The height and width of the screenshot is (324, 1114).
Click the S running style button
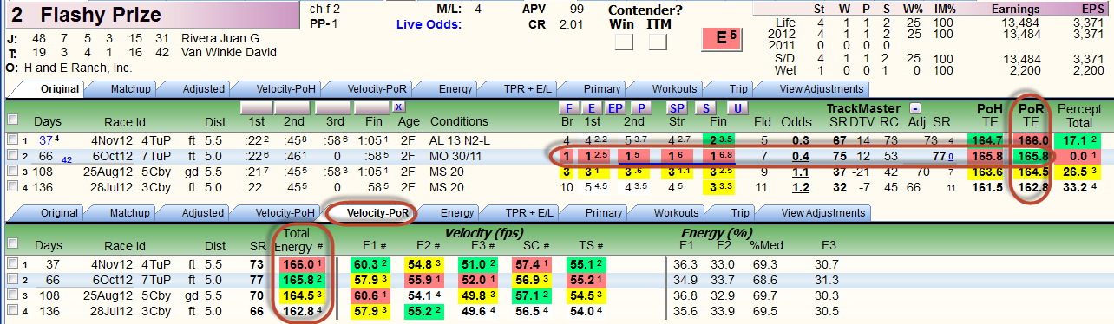tap(706, 108)
